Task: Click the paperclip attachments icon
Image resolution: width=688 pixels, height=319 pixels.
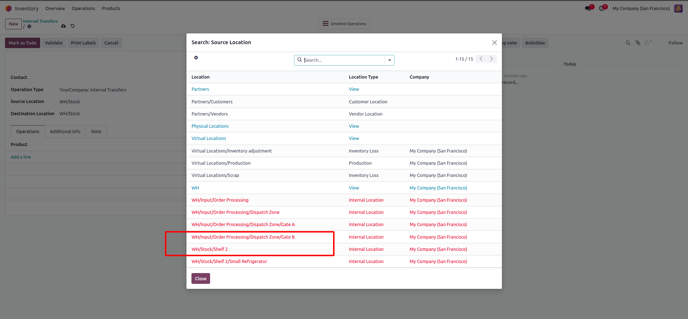Action: [x=638, y=43]
